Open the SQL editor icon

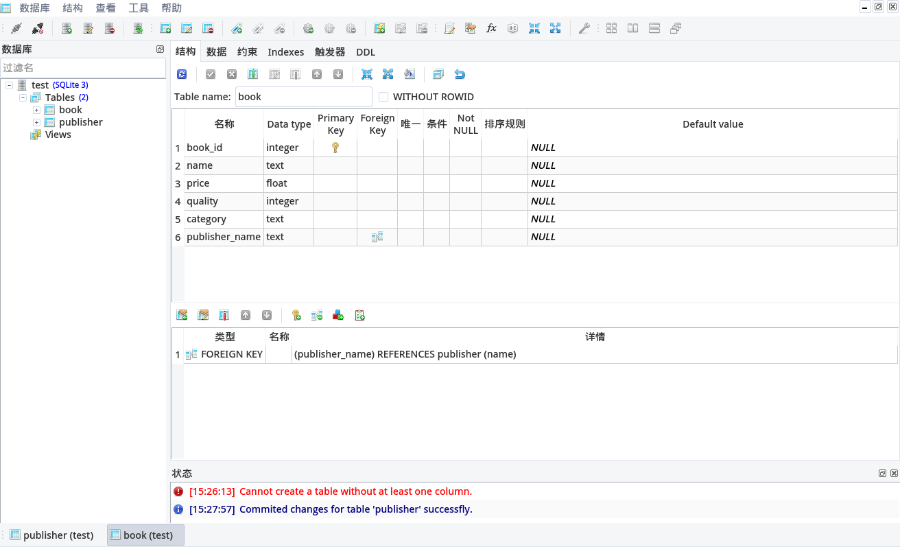pos(449,28)
